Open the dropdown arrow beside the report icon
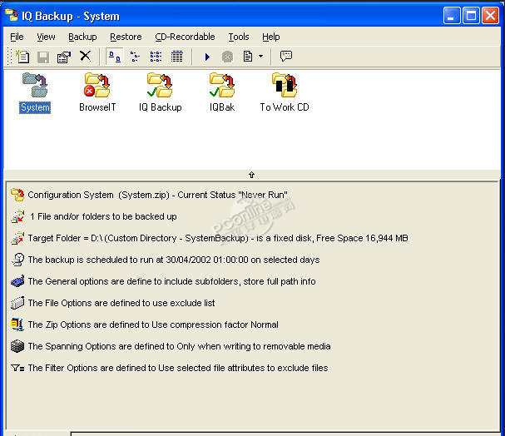Screen dimensions: 505x436 [261, 57]
